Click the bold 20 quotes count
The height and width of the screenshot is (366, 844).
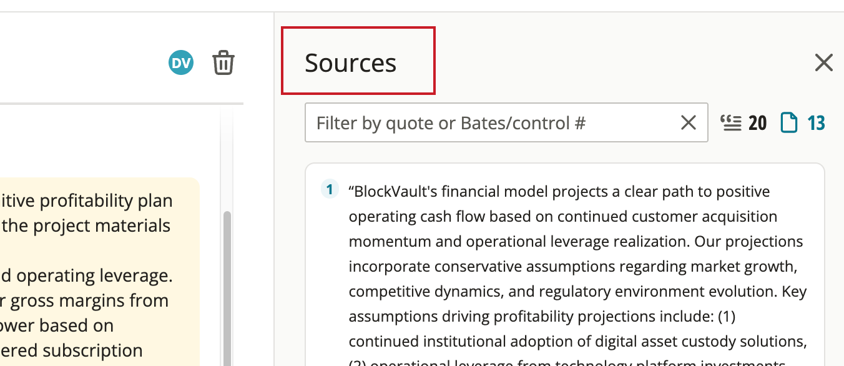(x=757, y=123)
